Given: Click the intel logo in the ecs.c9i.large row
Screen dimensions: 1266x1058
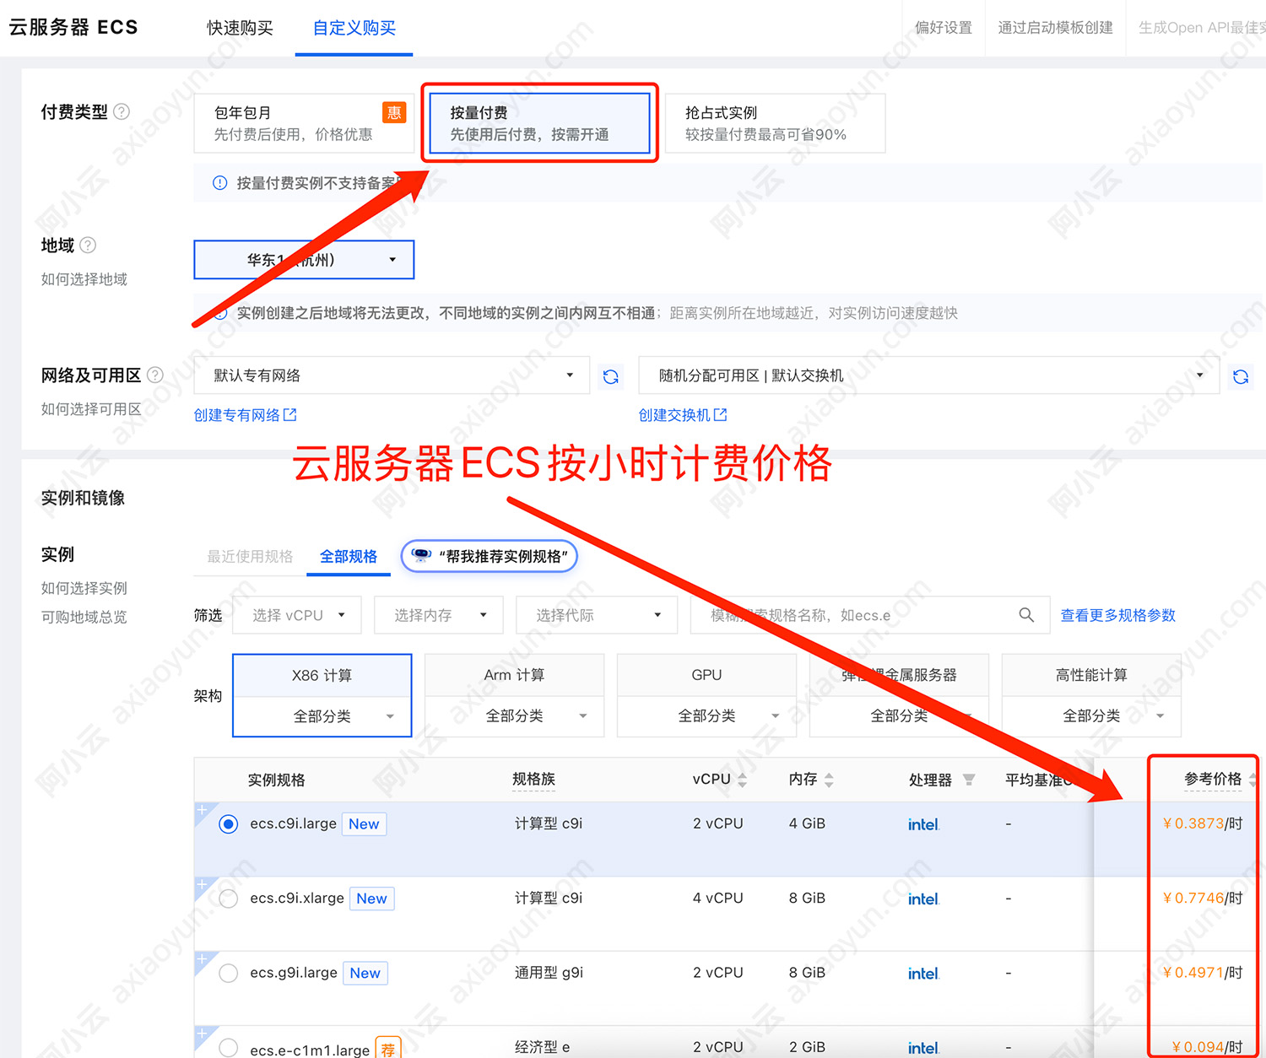Looking at the screenshot, I should point(923,824).
